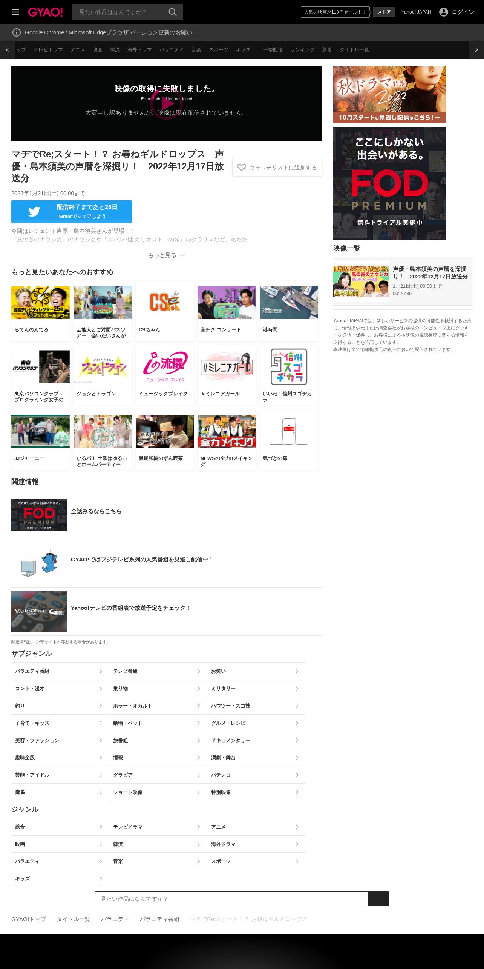
Task: Click the 110円セール promotion label
Action: point(335,12)
